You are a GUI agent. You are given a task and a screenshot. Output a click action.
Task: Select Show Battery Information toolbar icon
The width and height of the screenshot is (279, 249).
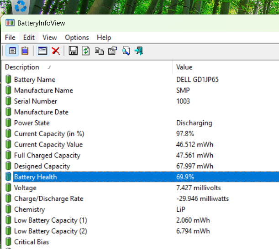(12, 51)
